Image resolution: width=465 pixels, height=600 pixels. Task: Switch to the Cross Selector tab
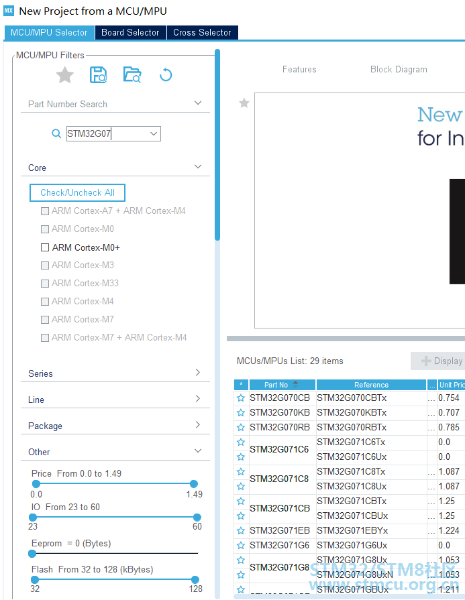pyautogui.click(x=202, y=33)
